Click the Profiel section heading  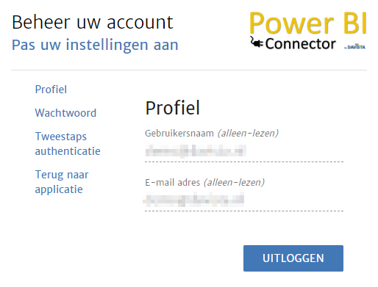click(173, 108)
